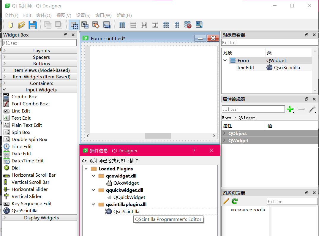
Task: Apply the Lay Out Horizontally icon
Action: coord(122,25)
